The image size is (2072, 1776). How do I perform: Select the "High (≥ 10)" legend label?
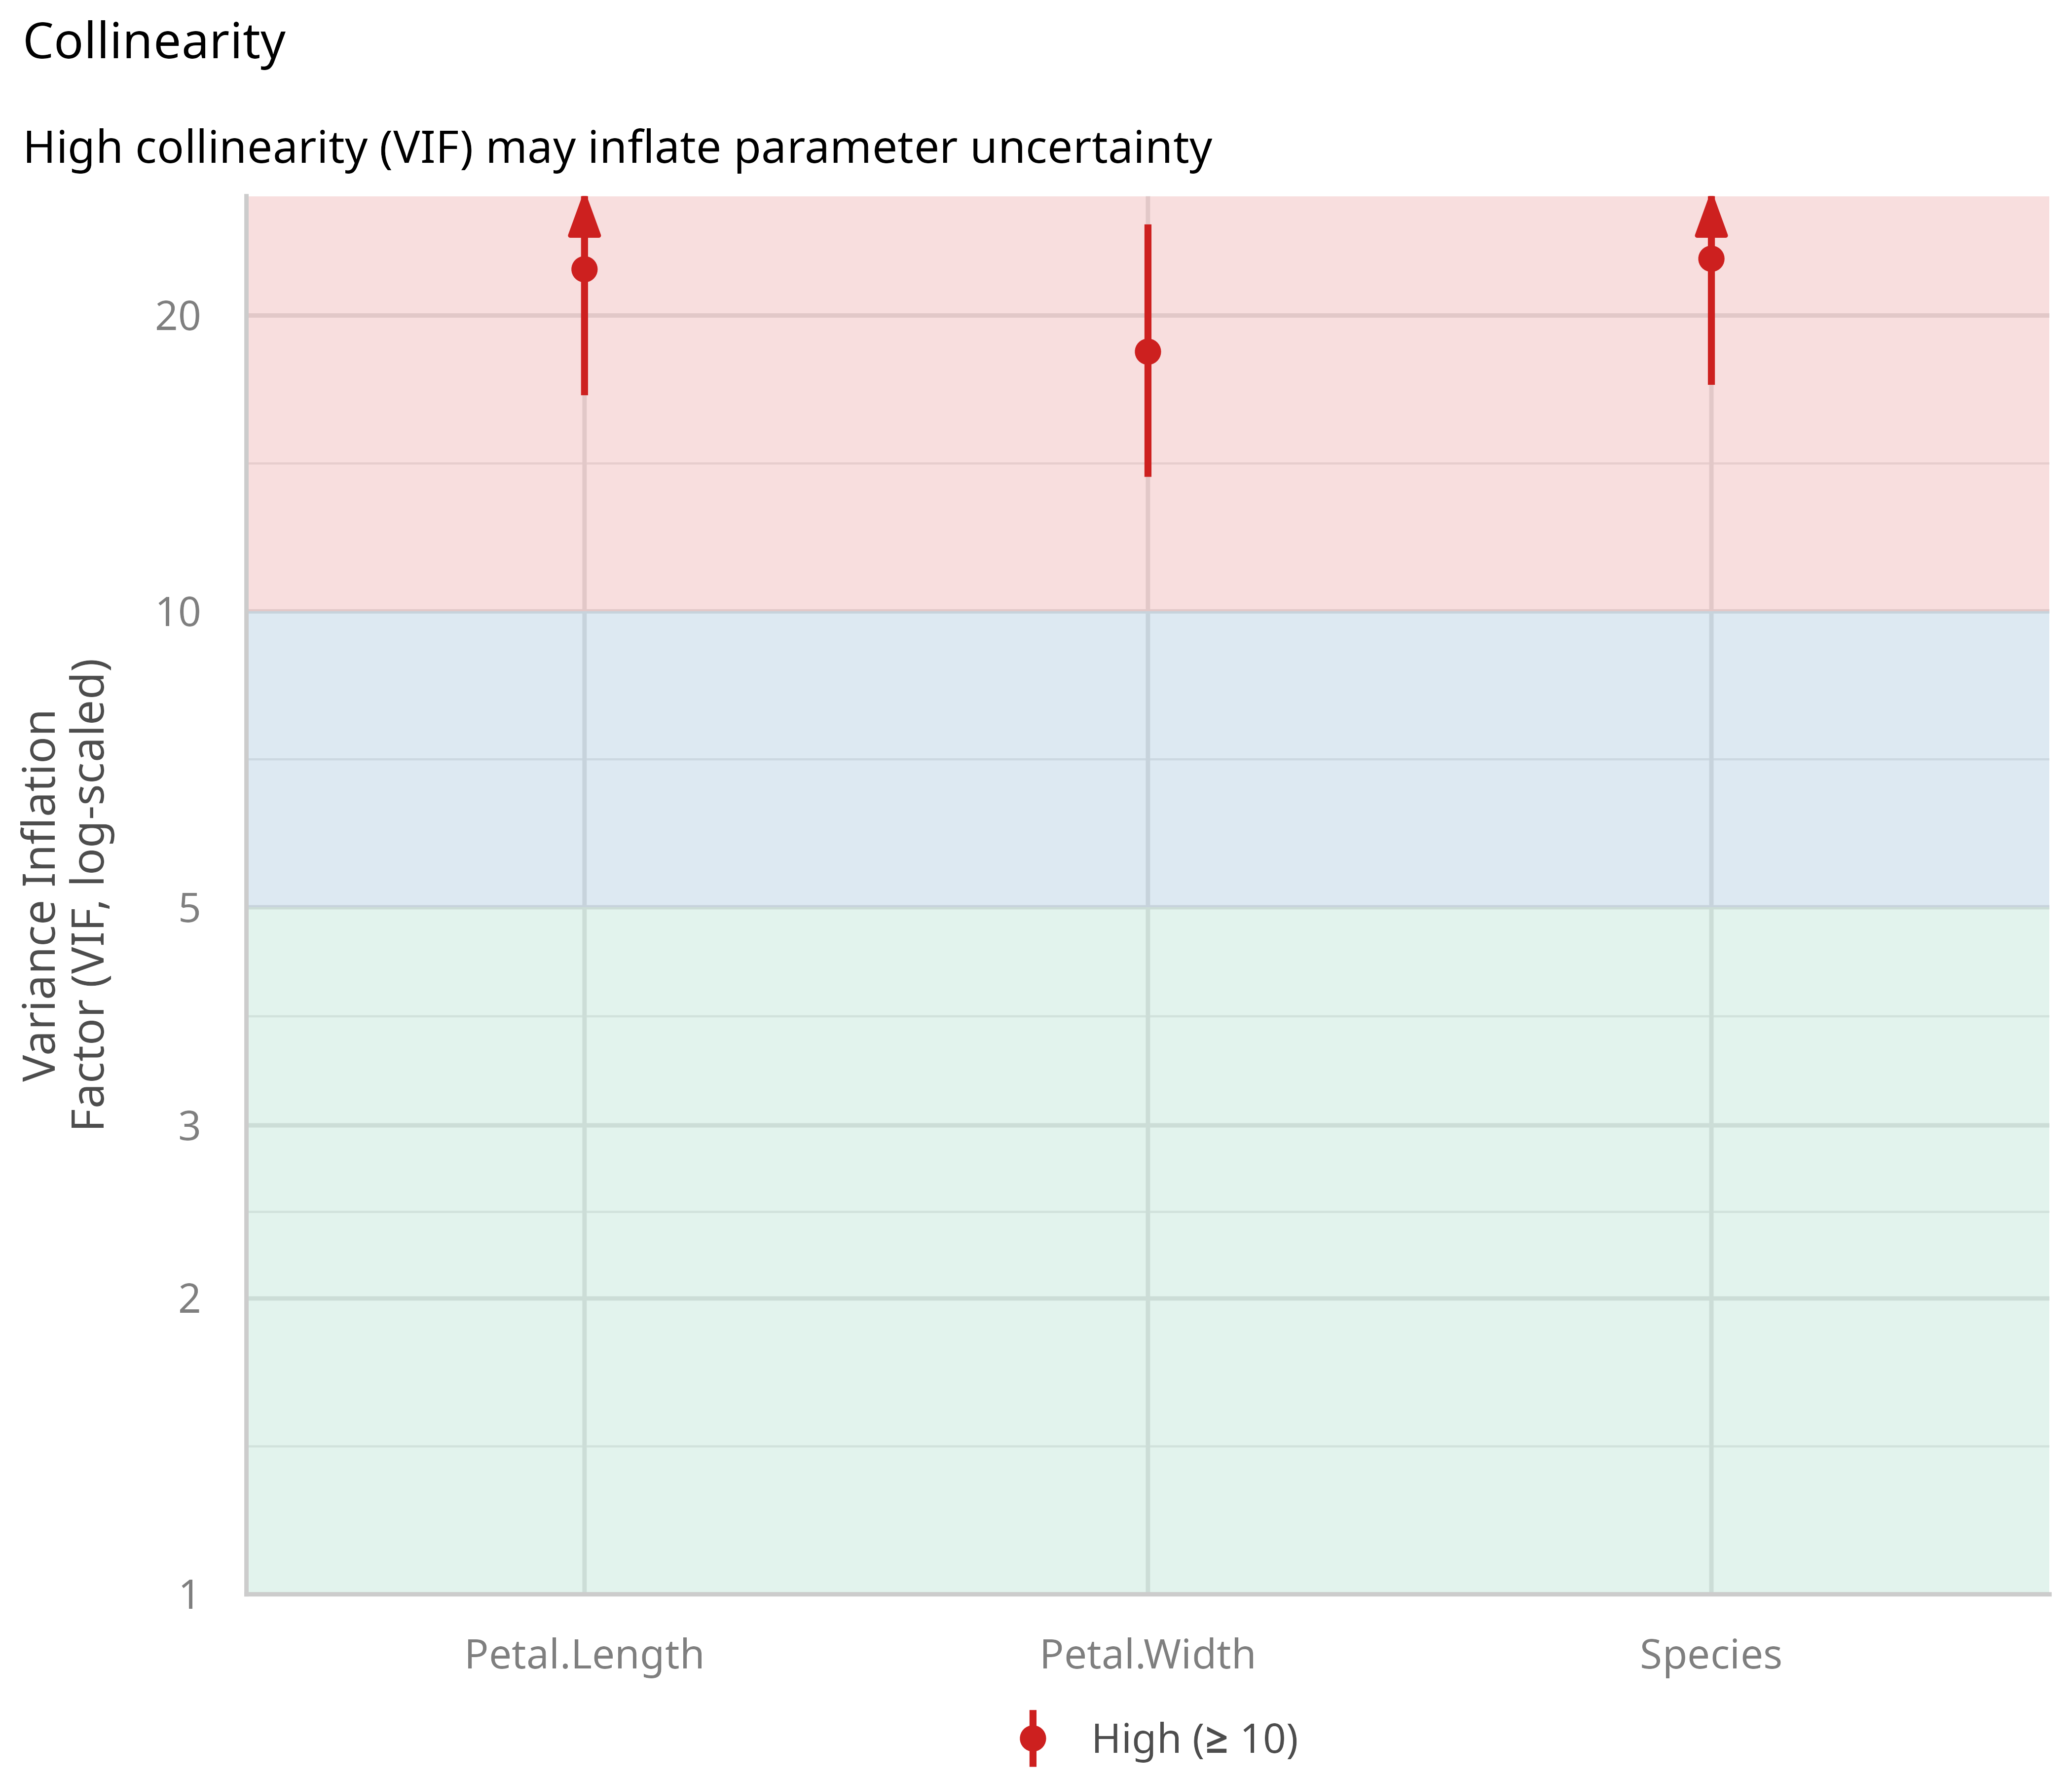pyautogui.click(x=1194, y=1739)
